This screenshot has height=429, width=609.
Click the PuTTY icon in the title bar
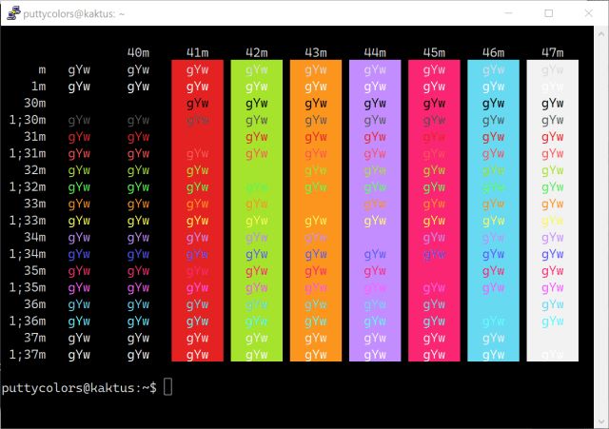[10, 13]
